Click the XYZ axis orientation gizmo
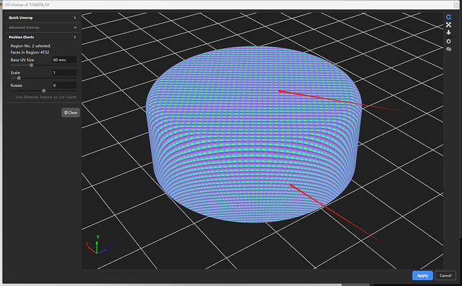This screenshot has width=462, height=286. 99,245
